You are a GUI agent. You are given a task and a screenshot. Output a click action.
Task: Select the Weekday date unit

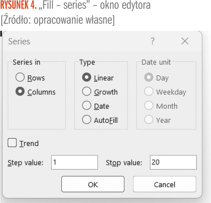pyautogui.click(x=149, y=92)
